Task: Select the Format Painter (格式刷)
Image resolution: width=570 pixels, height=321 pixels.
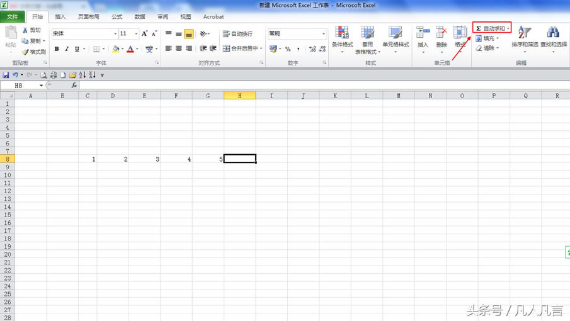Action: (x=34, y=52)
